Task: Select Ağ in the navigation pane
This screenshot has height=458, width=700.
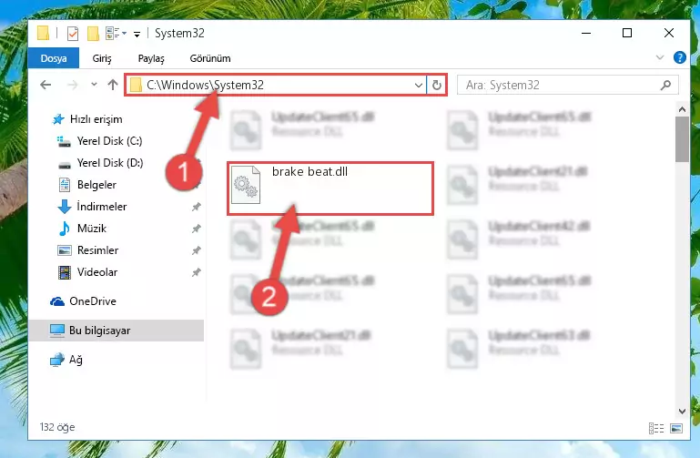Action: point(76,360)
